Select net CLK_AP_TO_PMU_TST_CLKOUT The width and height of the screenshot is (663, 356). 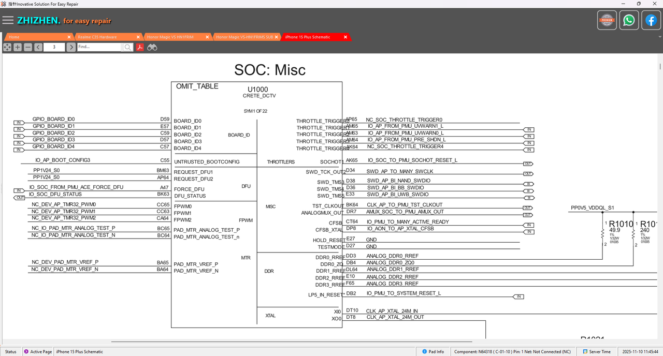pos(405,205)
